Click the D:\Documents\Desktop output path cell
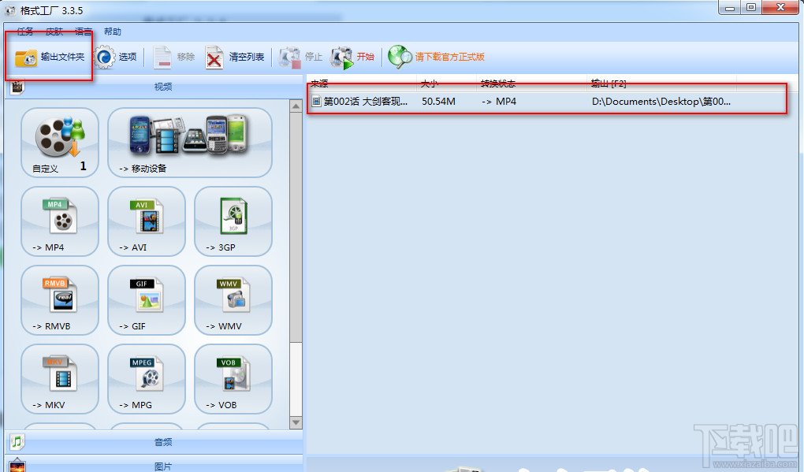The height and width of the screenshot is (472, 804). [661, 102]
